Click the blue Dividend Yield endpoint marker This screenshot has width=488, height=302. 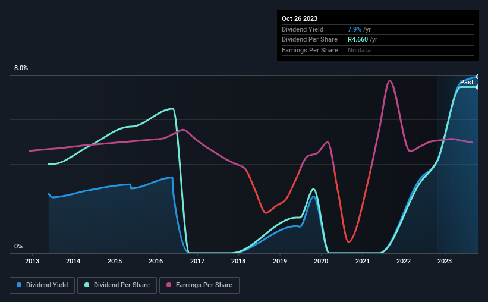[x=478, y=77]
